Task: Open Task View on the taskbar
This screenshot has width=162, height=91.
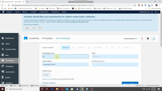Action: click(x=47, y=89)
